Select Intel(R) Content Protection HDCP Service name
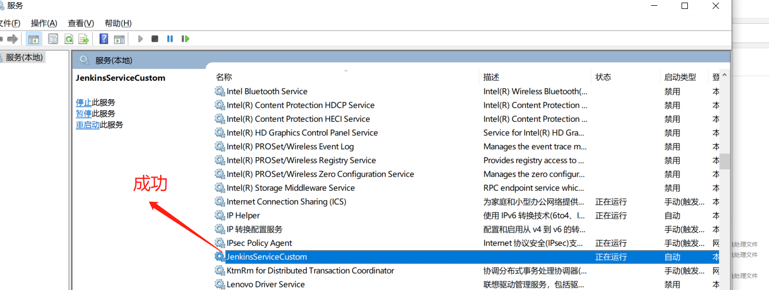This screenshot has width=769, height=290. [300, 105]
